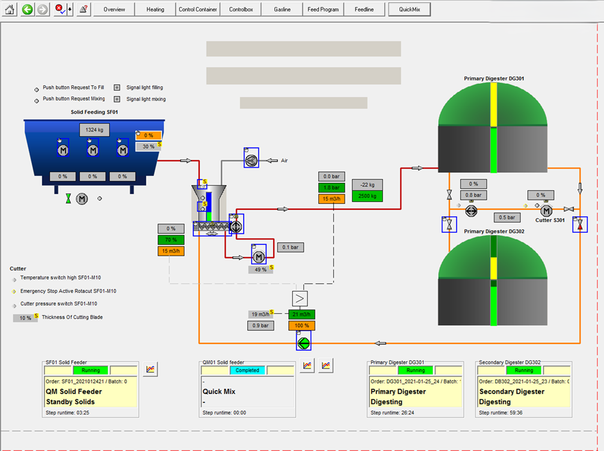Click the Completed status of QM01 Solid feeder

tap(247, 370)
